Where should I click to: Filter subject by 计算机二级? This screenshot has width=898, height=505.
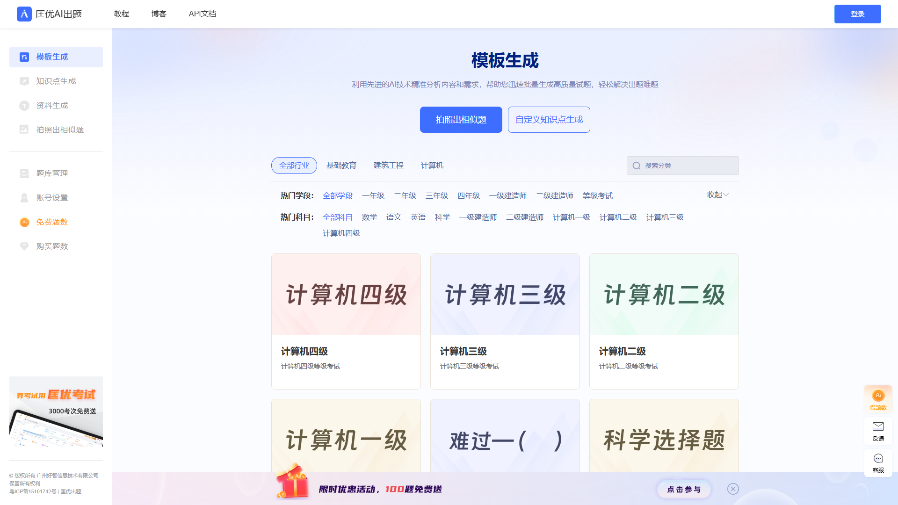click(618, 217)
